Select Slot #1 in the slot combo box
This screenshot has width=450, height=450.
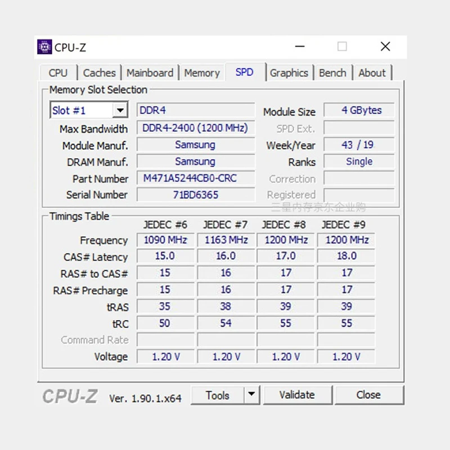tap(79, 110)
